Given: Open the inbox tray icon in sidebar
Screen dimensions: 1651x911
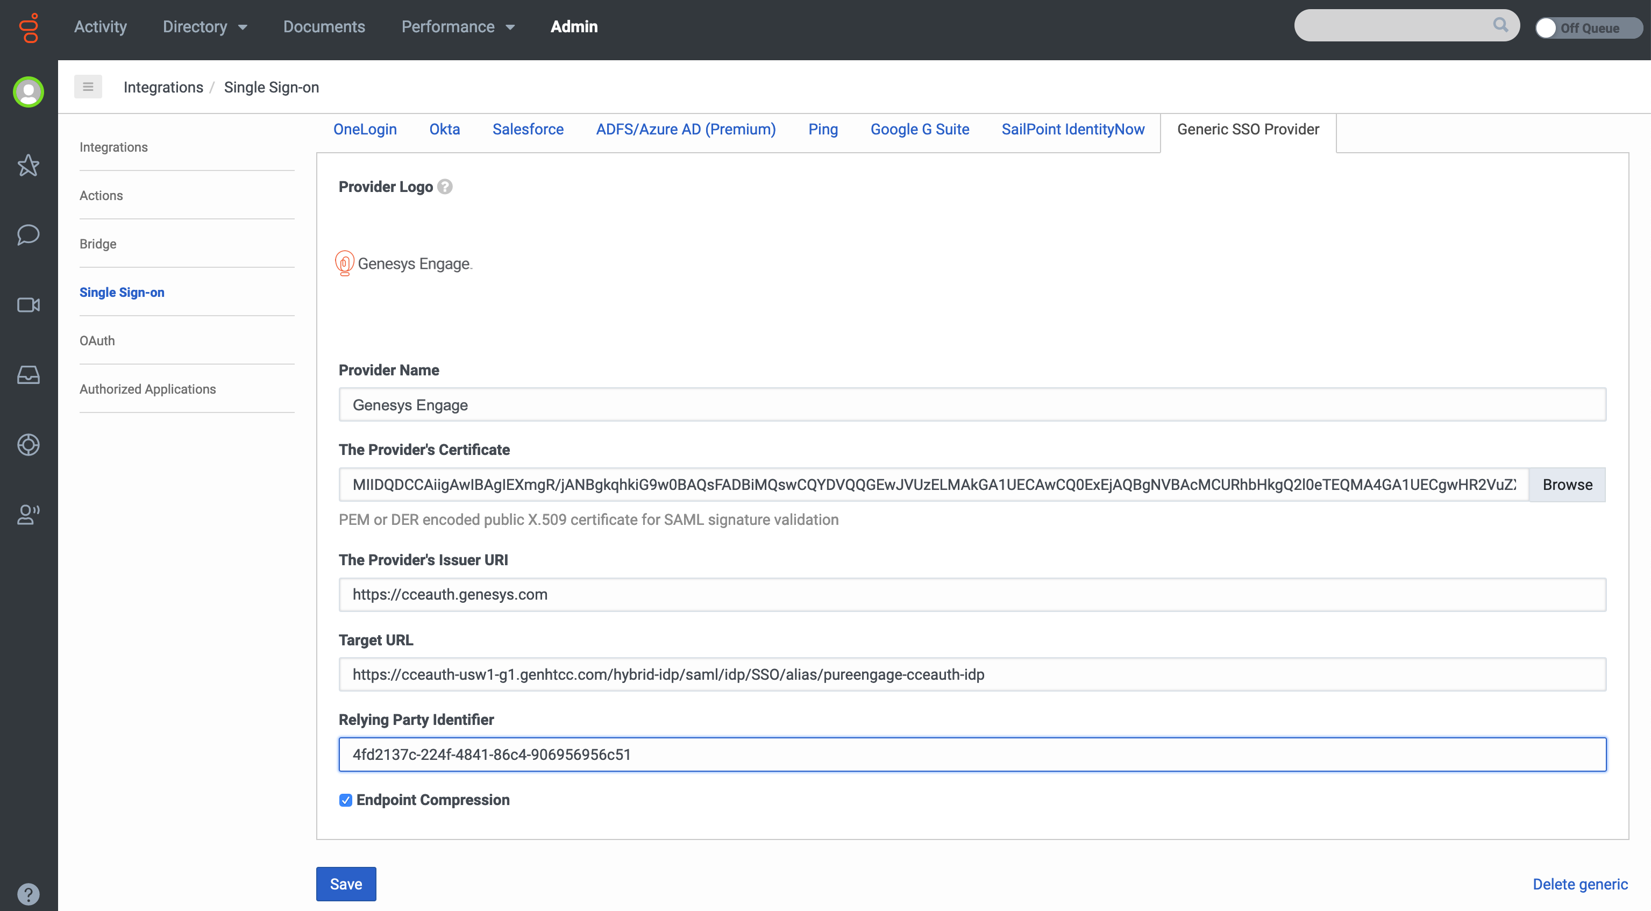Looking at the screenshot, I should (28, 374).
